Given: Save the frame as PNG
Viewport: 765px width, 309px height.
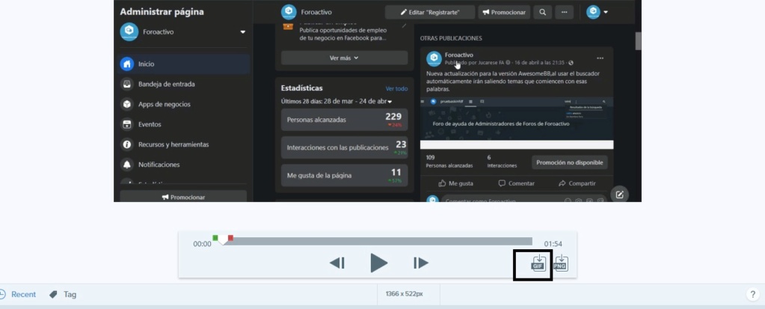Looking at the screenshot, I should (561, 263).
